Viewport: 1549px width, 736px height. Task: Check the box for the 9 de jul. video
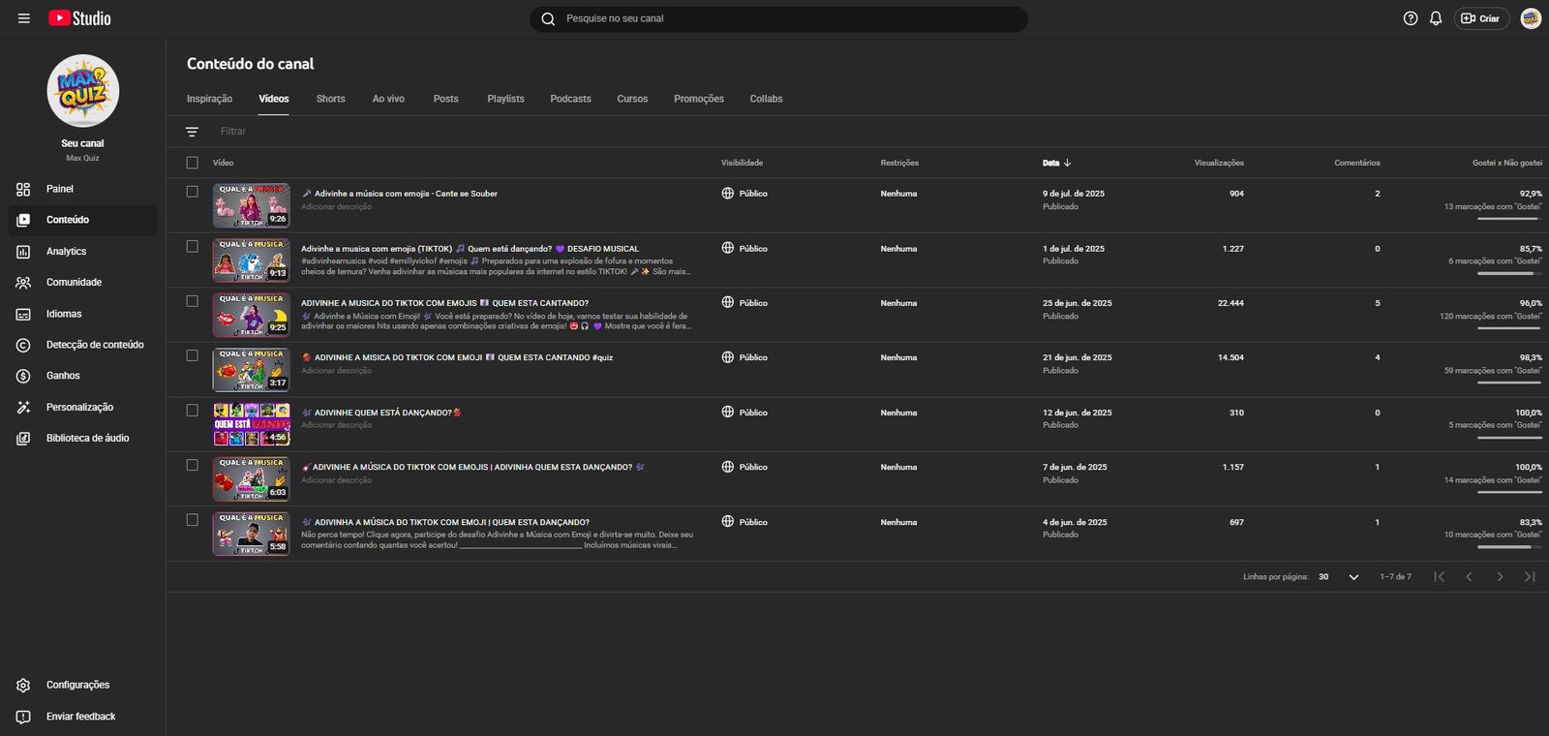tap(192, 192)
